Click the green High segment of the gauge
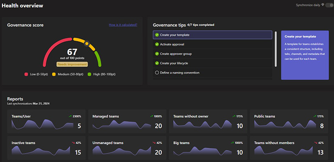This screenshot has width=334, height=162. (x=98, y=58)
